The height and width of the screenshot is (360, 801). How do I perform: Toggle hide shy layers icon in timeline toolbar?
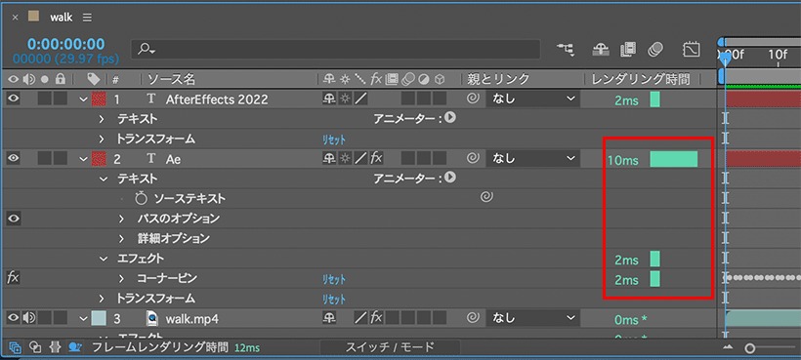click(x=600, y=50)
